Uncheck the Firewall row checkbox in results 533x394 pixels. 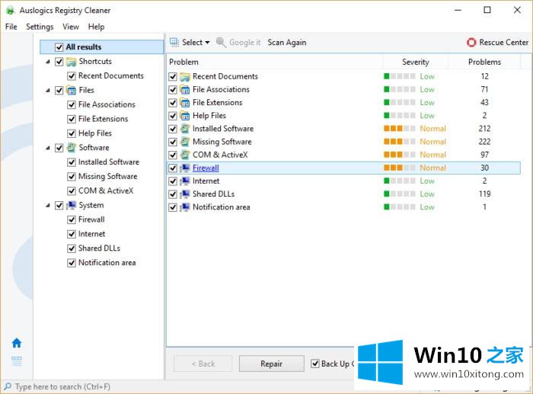click(x=173, y=168)
